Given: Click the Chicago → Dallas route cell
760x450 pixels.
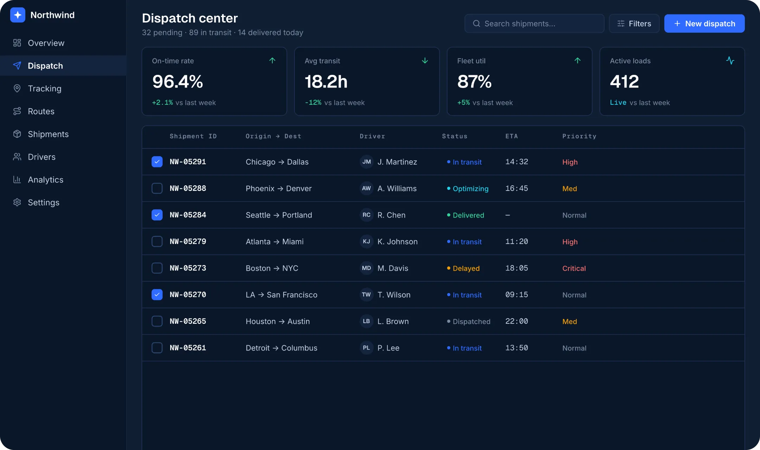Looking at the screenshot, I should 277,162.
